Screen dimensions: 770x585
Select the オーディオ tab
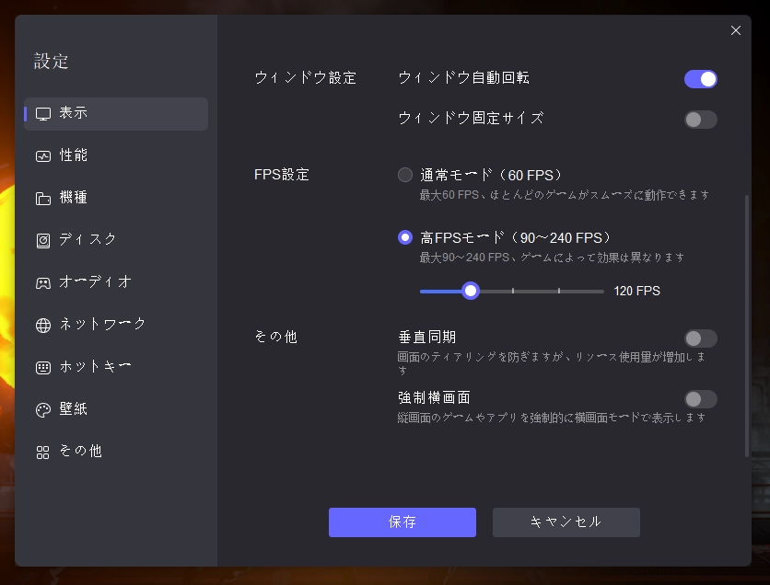pos(116,283)
